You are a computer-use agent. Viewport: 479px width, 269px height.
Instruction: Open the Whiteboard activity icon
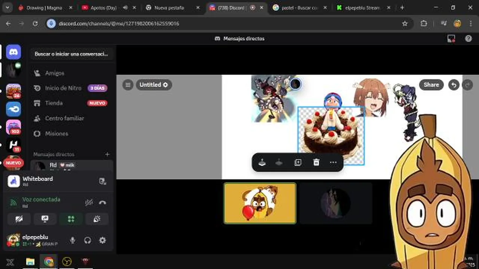pyautogui.click(x=14, y=181)
